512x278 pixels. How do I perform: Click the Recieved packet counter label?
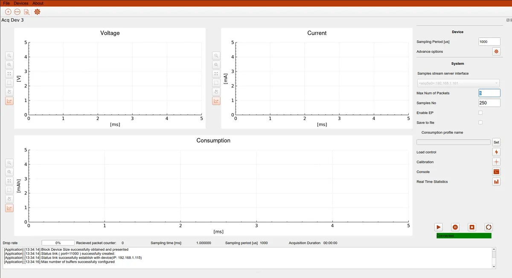tap(96, 243)
